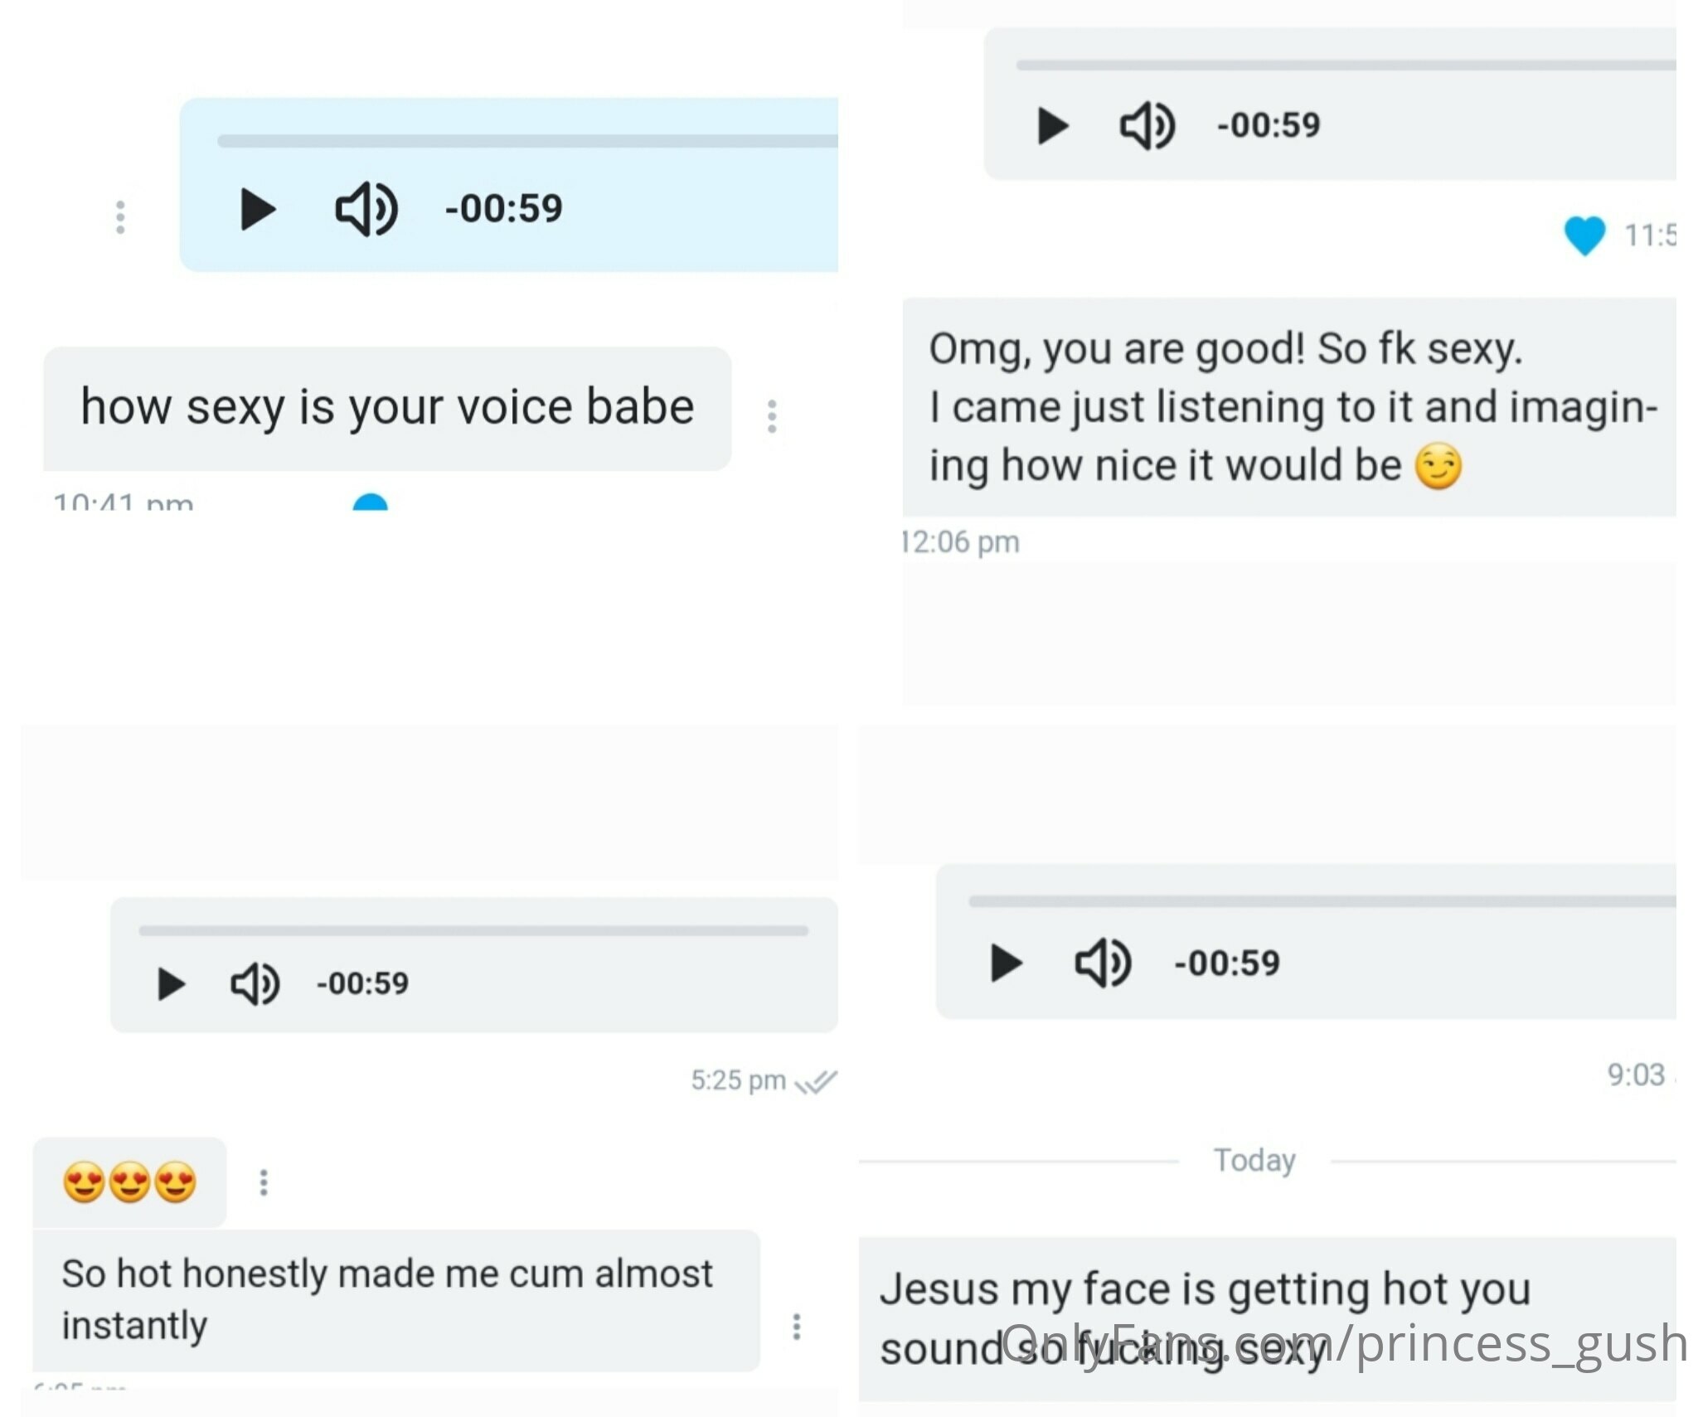
Task: Click the double-check read receipt at 5:25 pm
Action: pos(816,1082)
